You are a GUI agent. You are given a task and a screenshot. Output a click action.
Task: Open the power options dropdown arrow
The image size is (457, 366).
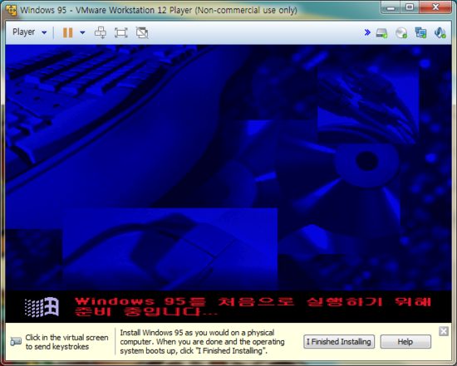tap(82, 32)
